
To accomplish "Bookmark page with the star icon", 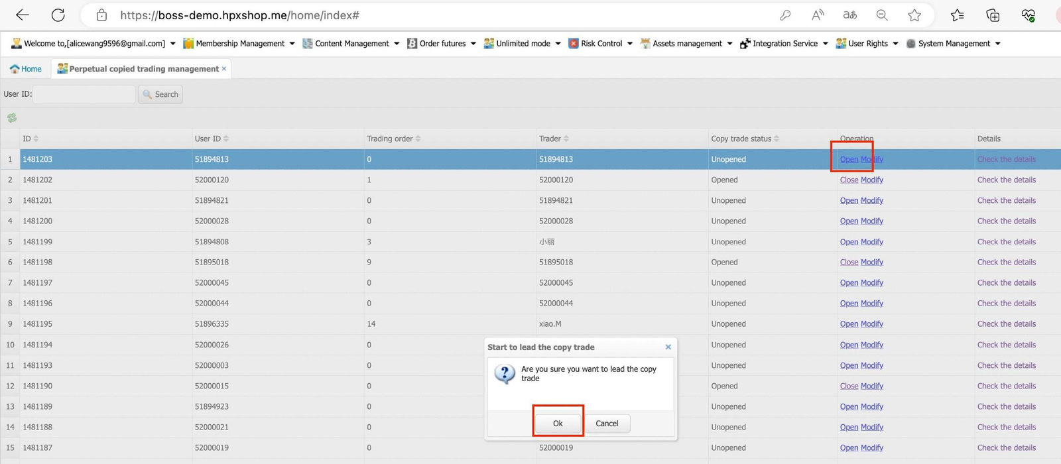I will click(x=914, y=15).
